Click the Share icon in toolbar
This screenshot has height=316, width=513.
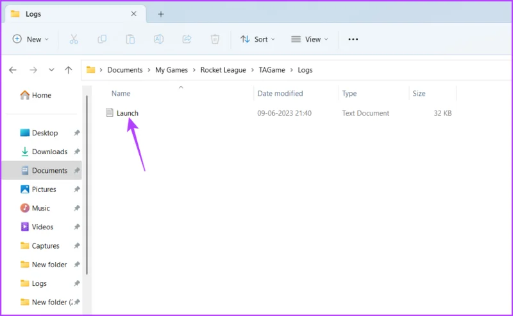click(x=187, y=39)
